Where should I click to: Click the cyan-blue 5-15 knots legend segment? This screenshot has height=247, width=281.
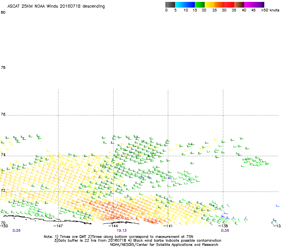185,5
